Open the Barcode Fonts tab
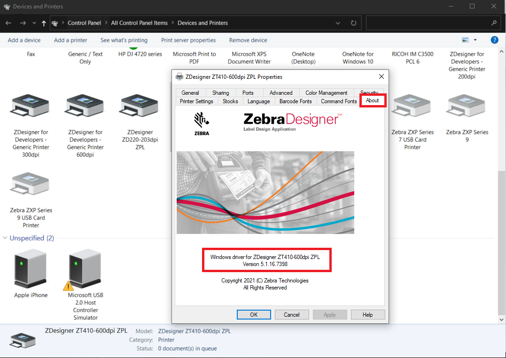The height and width of the screenshot is (358, 506). tap(295, 101)
